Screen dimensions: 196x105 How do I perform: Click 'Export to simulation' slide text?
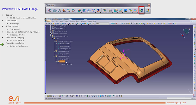click(15, 43)
